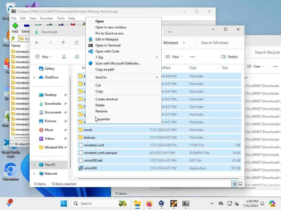281x210 pixels.
Task: Click the Visual Studio Code menu icon
Action: pos(91,51)
